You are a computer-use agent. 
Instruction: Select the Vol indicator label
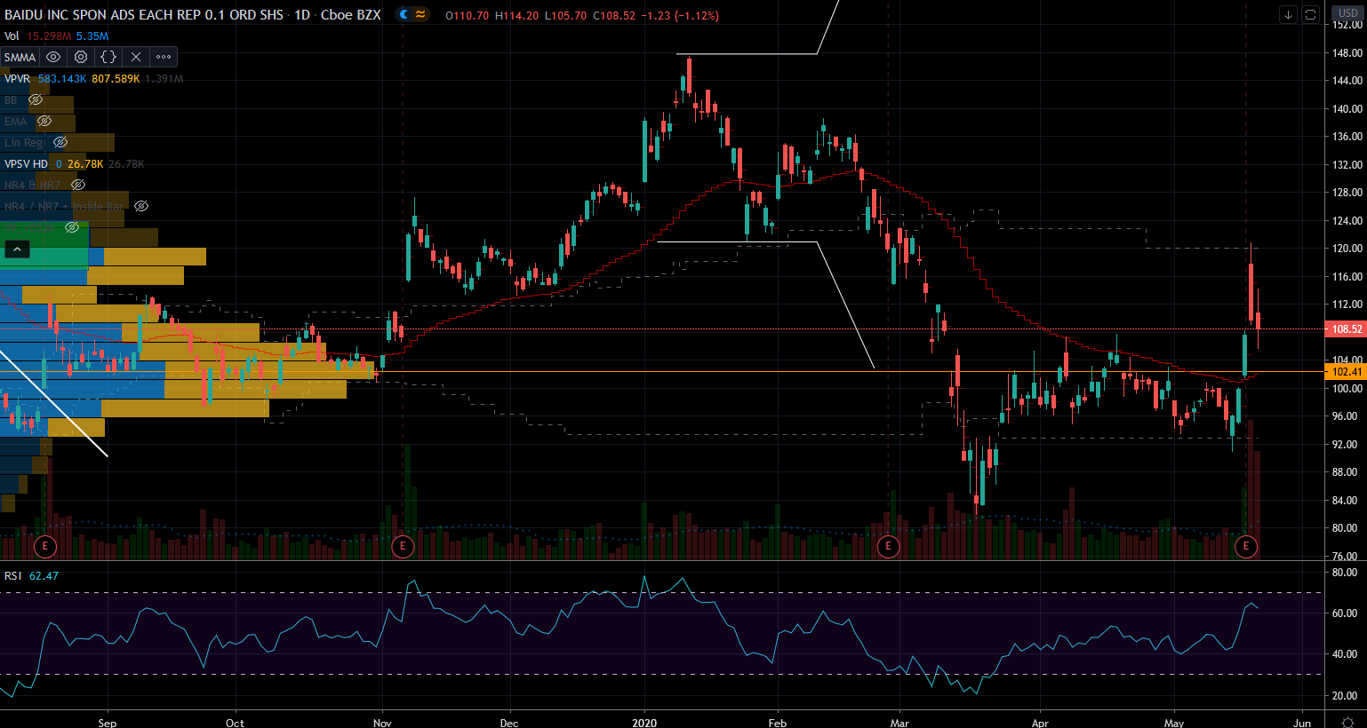click(12, 36)
